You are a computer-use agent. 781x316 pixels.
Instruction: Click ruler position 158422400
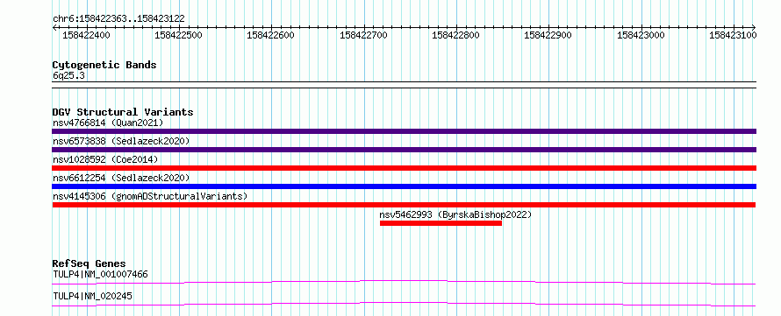86,35
